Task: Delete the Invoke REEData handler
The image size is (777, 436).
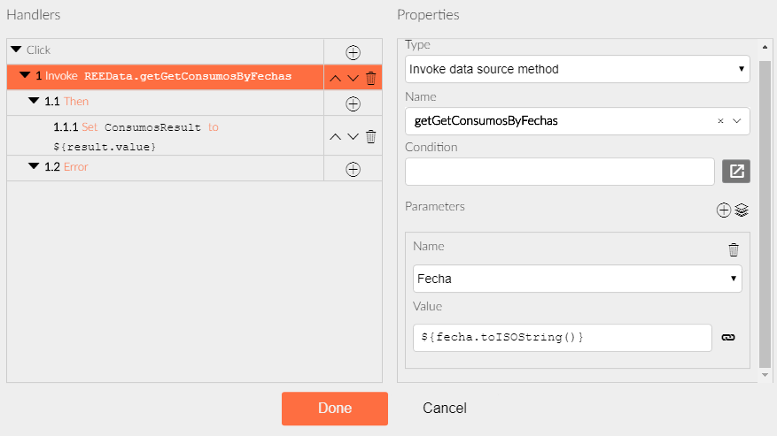Action: pyautogui.click(x=370, y=78)
